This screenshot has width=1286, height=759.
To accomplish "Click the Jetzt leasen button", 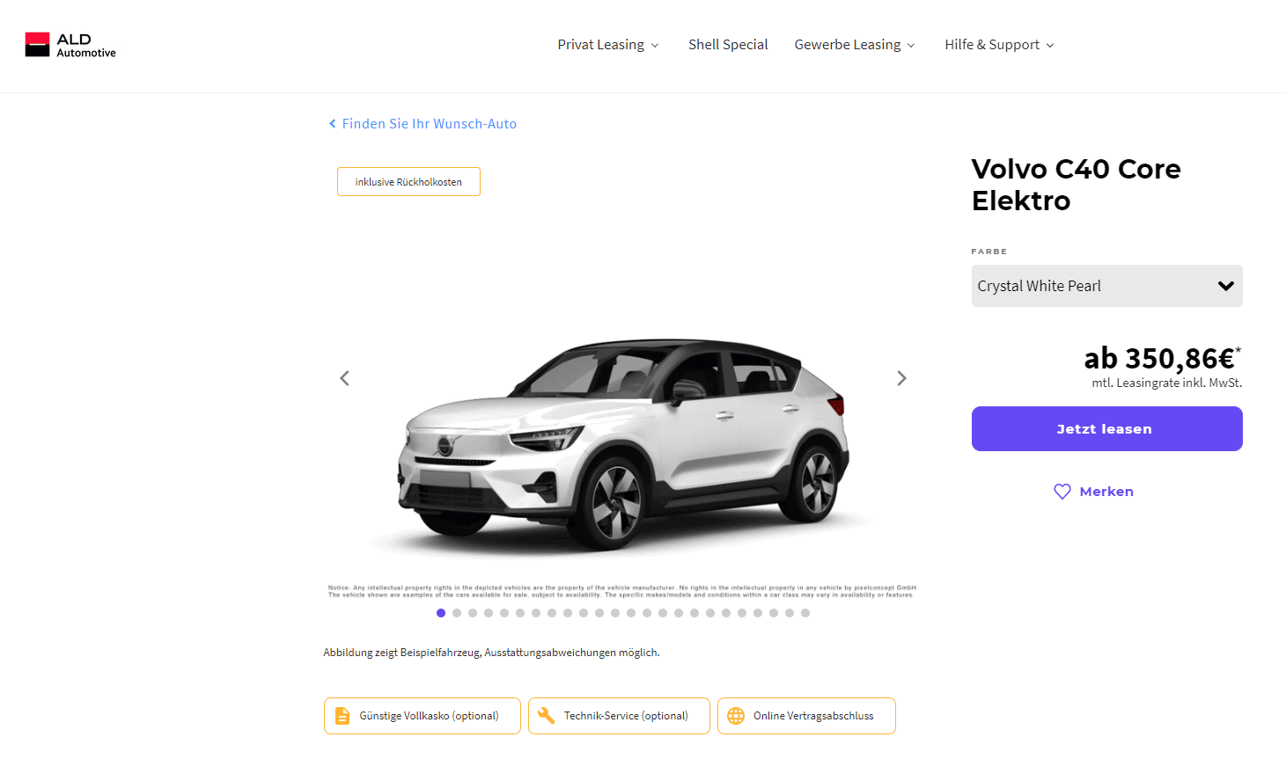I will coord(1106,429).
